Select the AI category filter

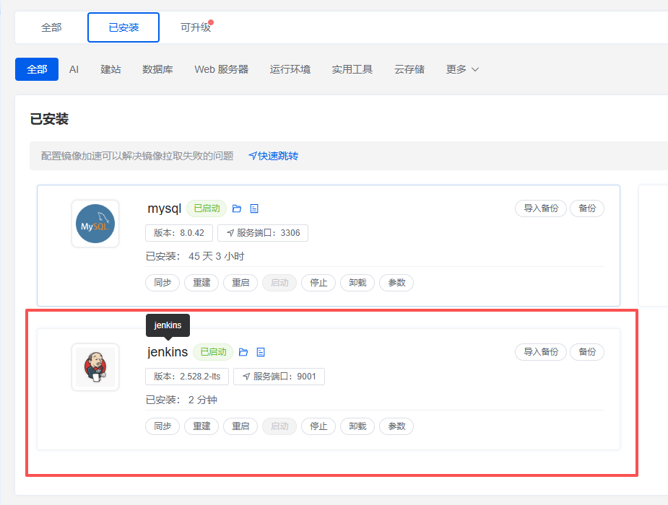point(74,69)
